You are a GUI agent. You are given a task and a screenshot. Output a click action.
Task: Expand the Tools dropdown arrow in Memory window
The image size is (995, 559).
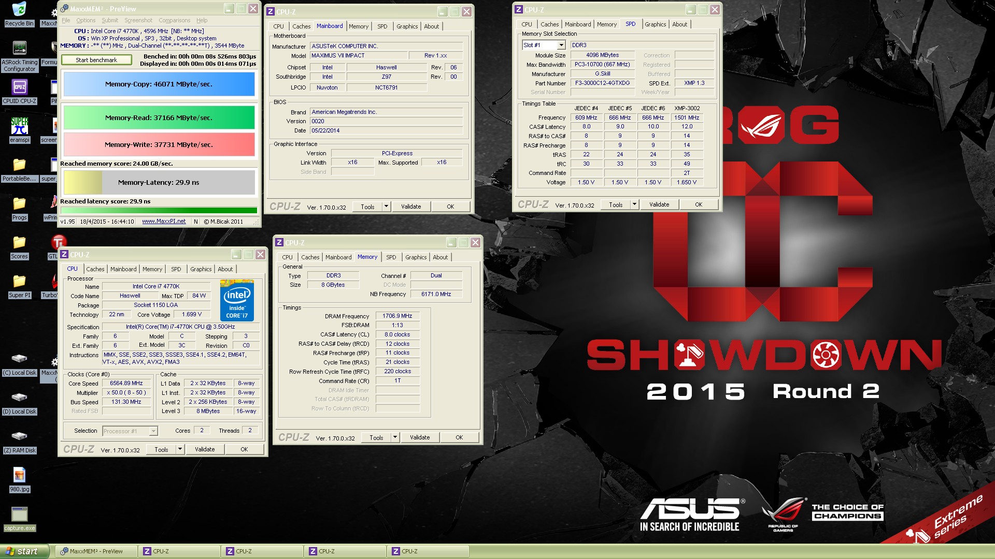click(x=394, y=437)
